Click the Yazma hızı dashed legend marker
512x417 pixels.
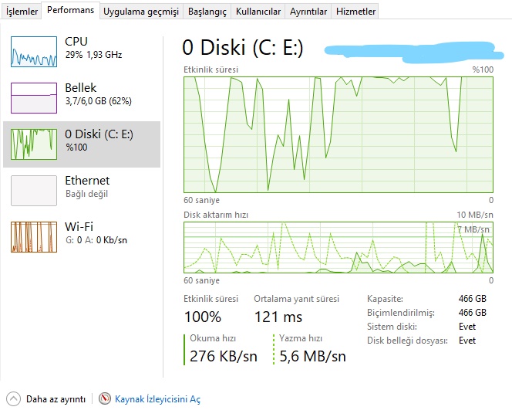pyautogui.click(x=274, y=349)
